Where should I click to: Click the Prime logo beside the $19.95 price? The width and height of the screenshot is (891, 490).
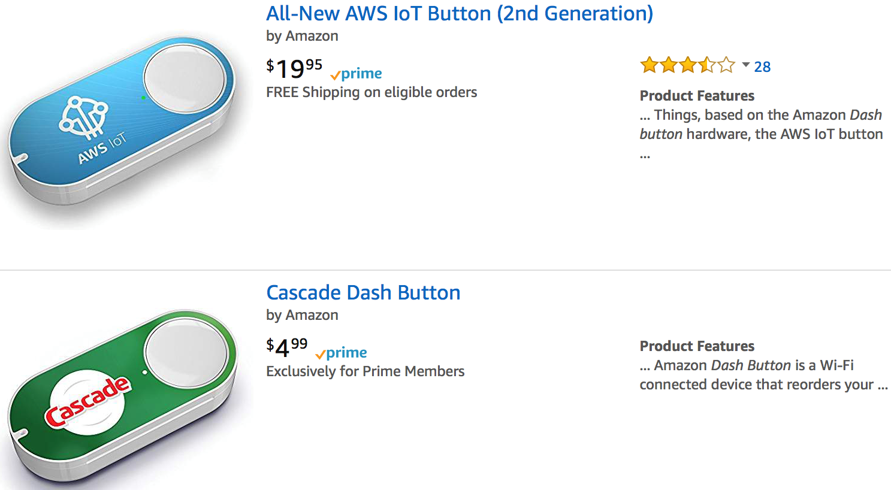tap(357, 74)
